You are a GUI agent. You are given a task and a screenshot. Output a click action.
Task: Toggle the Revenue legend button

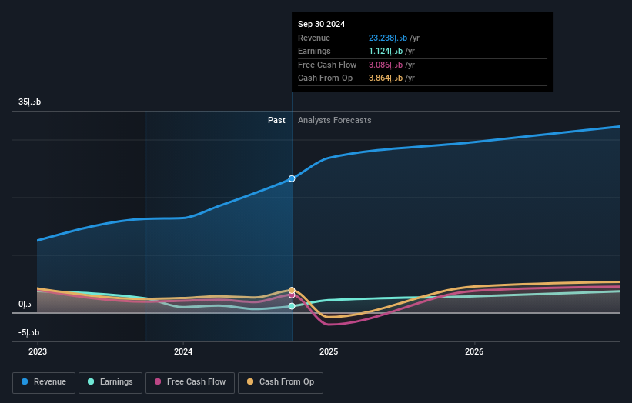(x=44, y=382)
